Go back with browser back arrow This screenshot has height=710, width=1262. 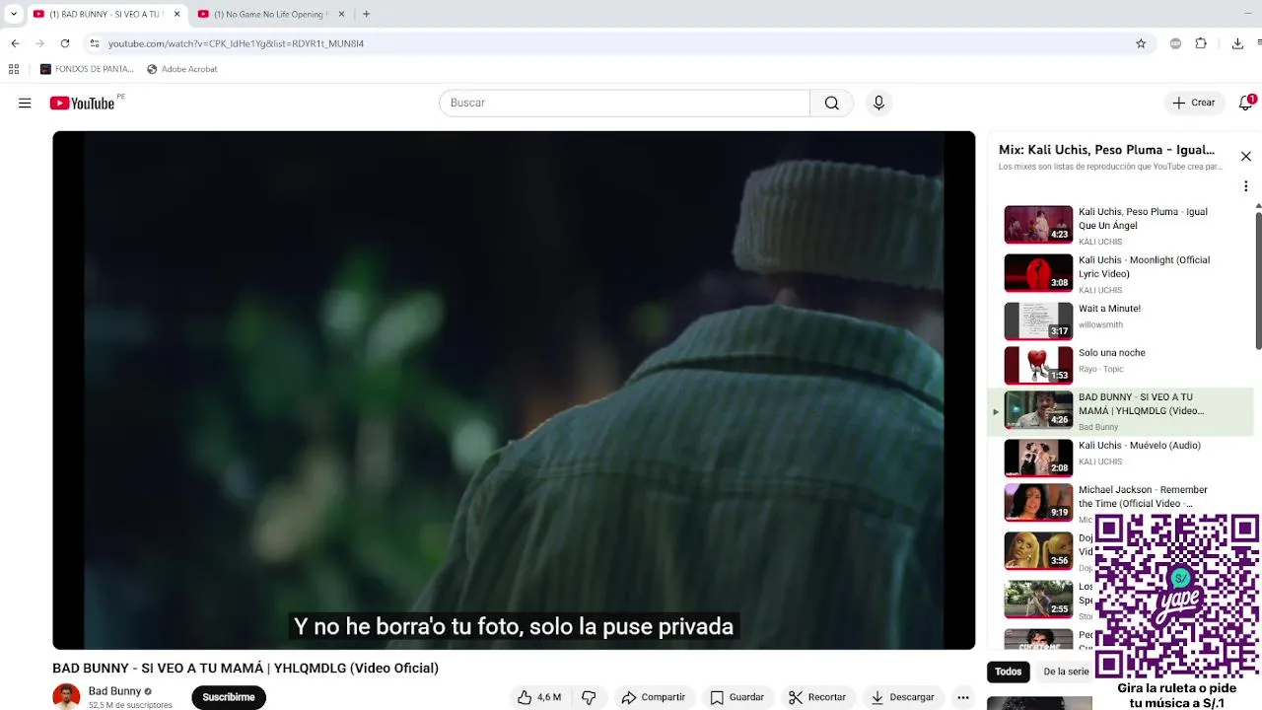(15, 43)
